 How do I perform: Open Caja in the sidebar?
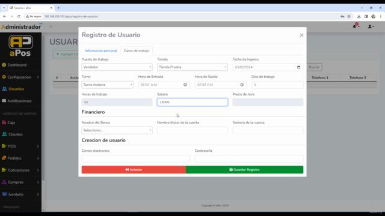point(11,122)
